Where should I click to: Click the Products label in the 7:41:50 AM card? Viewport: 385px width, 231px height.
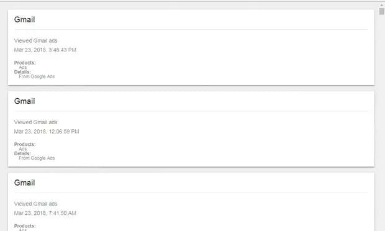click(x=25, y=225)
